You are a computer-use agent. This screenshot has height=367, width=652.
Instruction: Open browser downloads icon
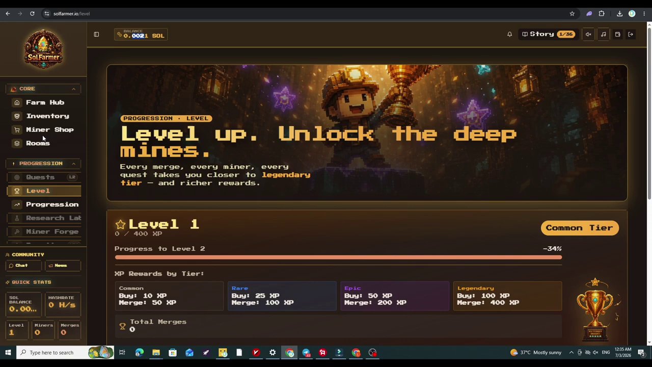point(619,14)
